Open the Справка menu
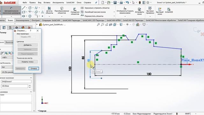This screenshot has width=204, height=115. (87, 3)
